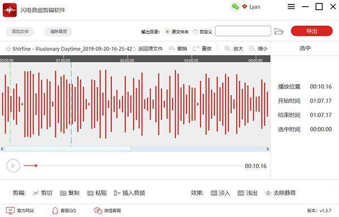Apply the 淡入 fade-in effect

tap(220, 193)
